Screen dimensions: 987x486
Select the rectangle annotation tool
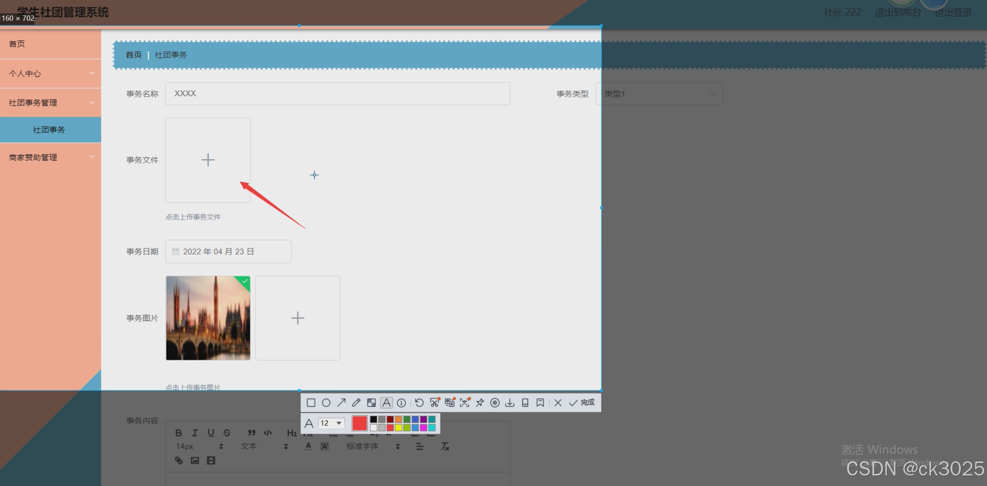pyautogui.click(x=311, y=403)
